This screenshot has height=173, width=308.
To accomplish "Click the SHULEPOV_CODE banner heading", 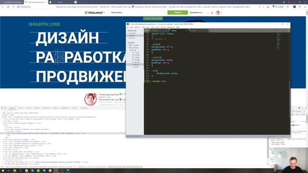I will [44, 25].
